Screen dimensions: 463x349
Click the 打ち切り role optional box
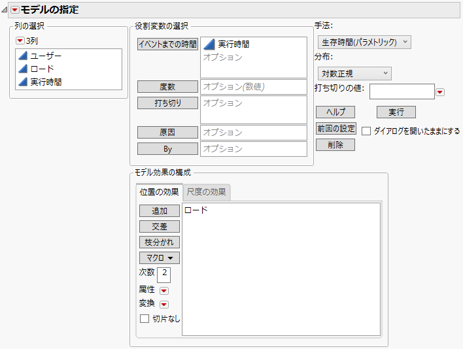click(254, 110)
